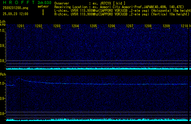191x124 pixels.
Task: Click the R-ch receiver description line
Action: click(x=121, y=14)
